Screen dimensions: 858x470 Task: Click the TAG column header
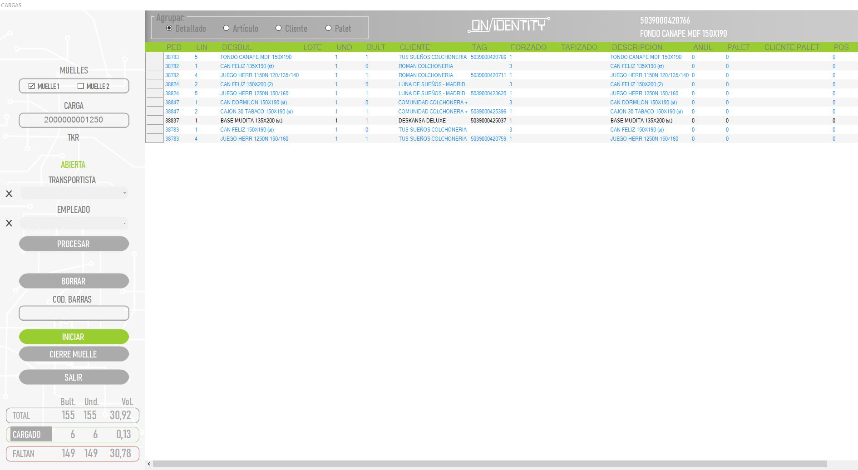pos(479,47)
